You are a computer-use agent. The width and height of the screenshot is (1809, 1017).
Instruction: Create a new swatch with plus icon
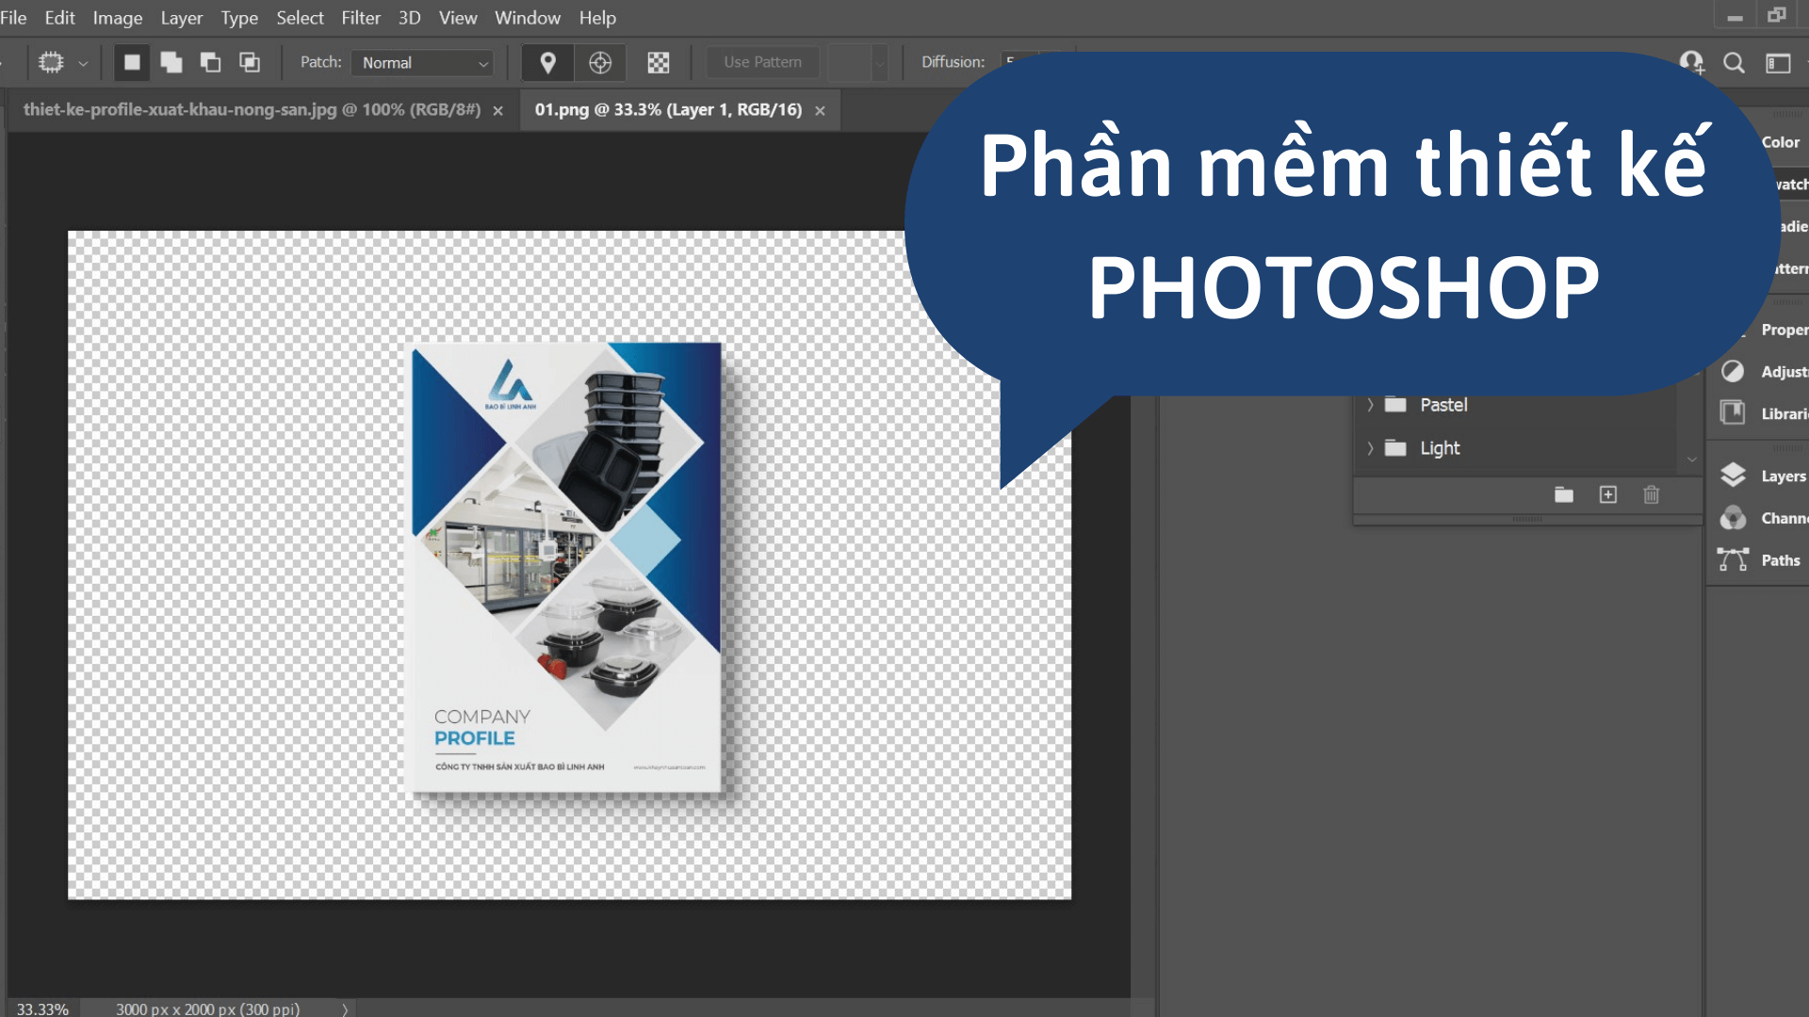1608,494
